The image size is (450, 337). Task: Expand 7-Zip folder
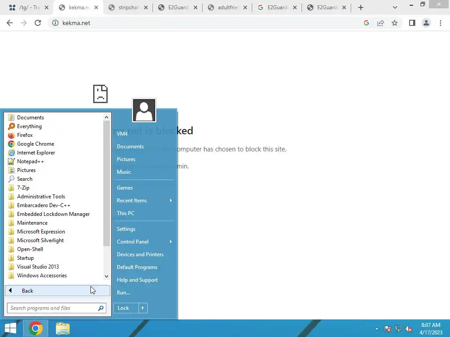tap(23, 188)
